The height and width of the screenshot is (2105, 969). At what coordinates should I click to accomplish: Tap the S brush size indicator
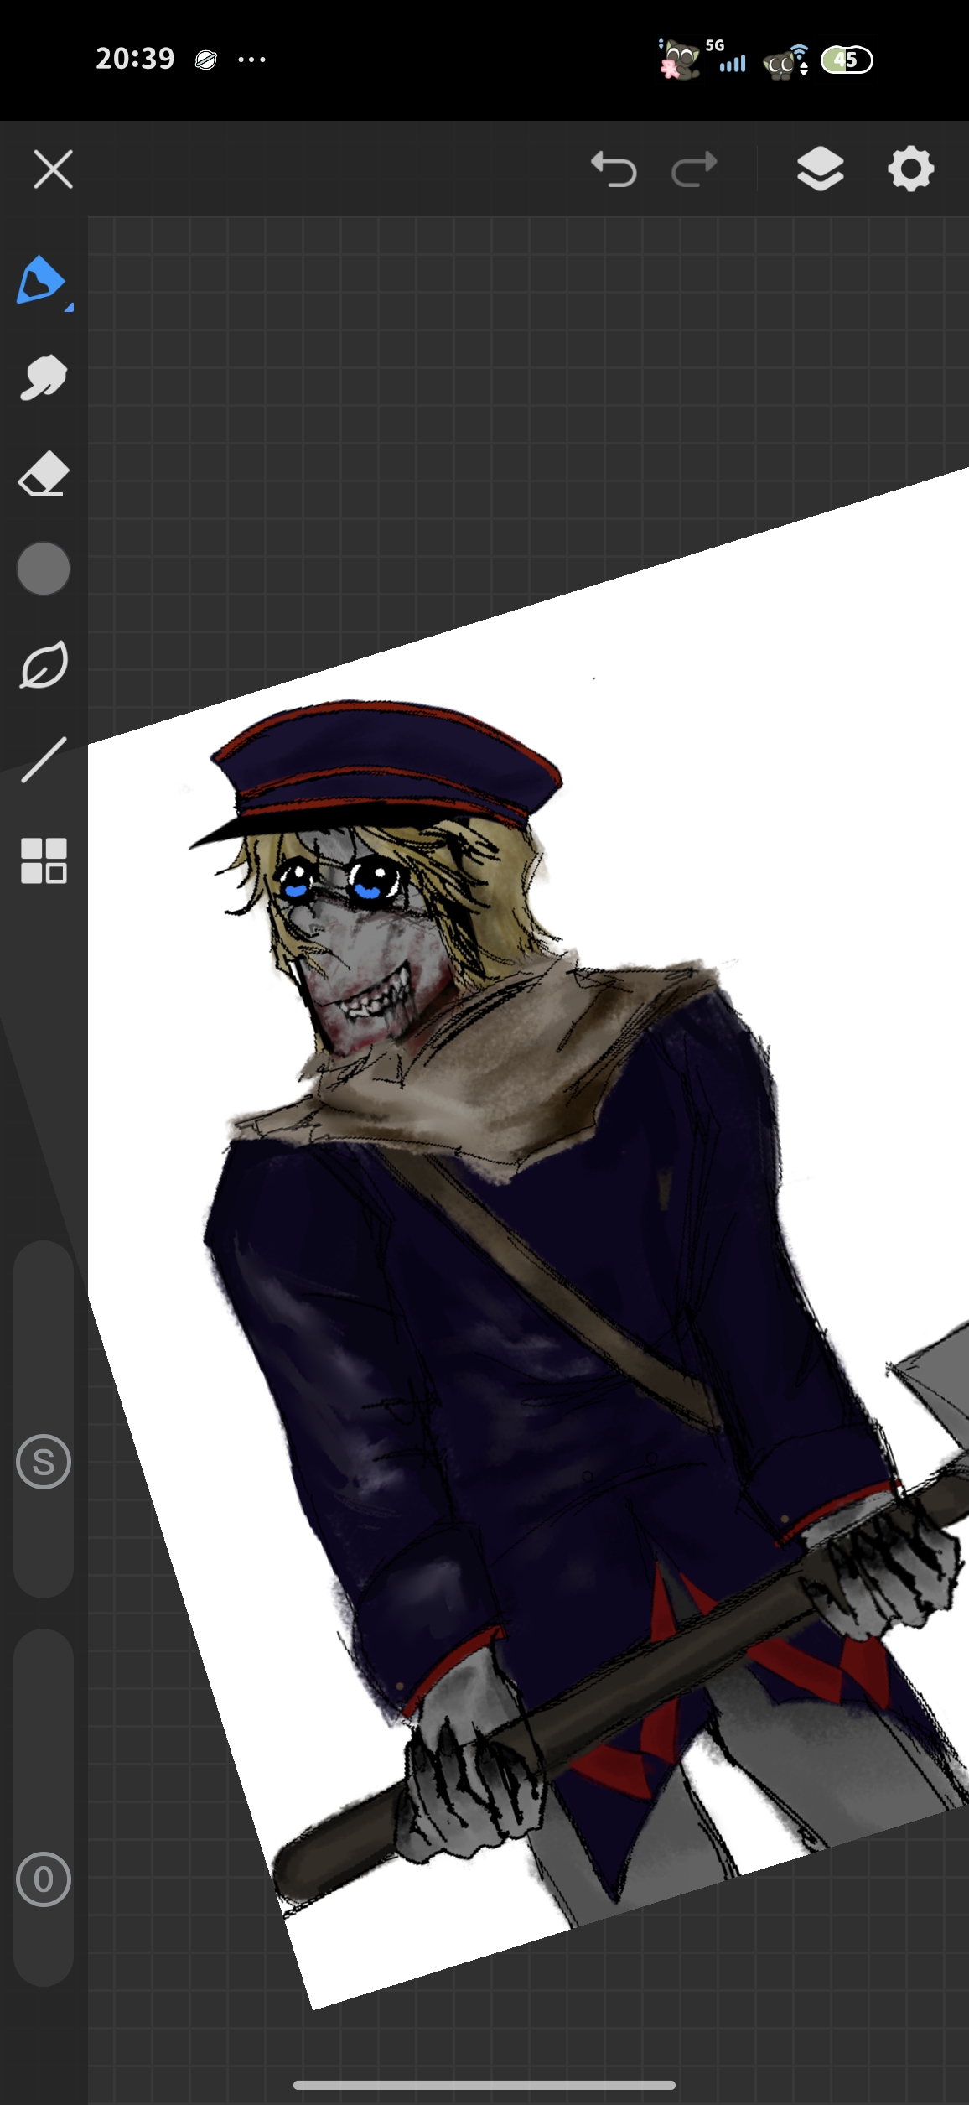pyautogui.click(x=44, y=1462)
